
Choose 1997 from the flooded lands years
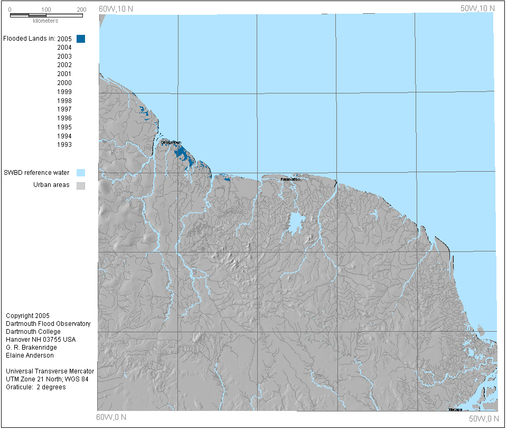64,109
